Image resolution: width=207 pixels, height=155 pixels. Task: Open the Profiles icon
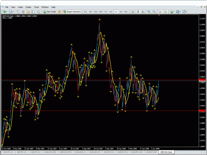[x=10, y=12]
